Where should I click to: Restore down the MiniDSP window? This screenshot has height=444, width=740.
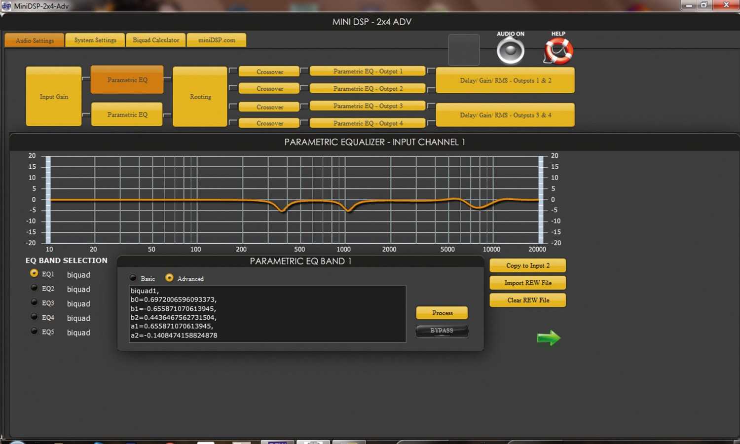coord(704,5)
